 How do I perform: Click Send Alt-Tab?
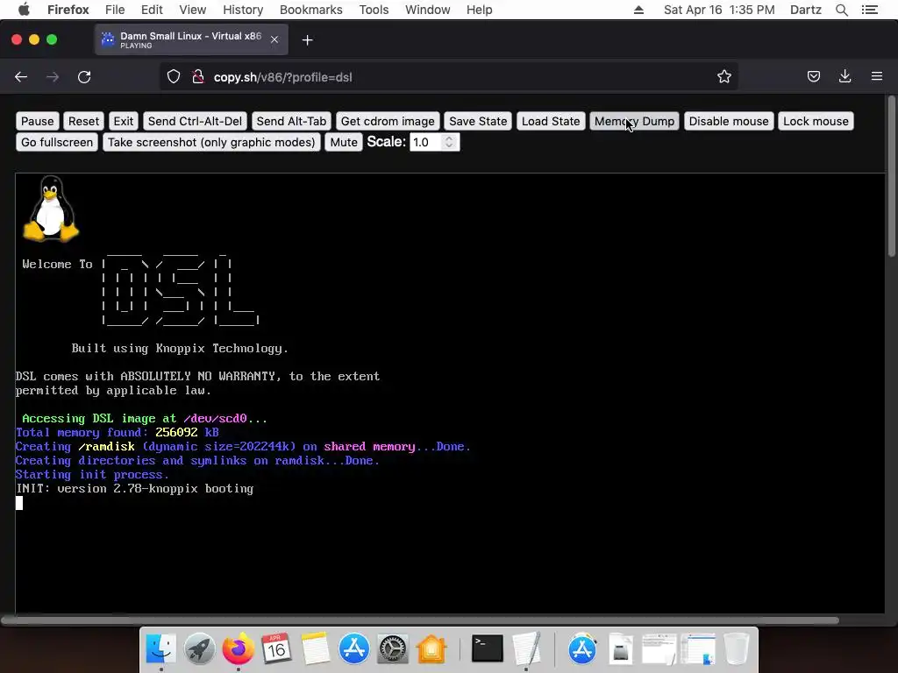tap(291, 121)
